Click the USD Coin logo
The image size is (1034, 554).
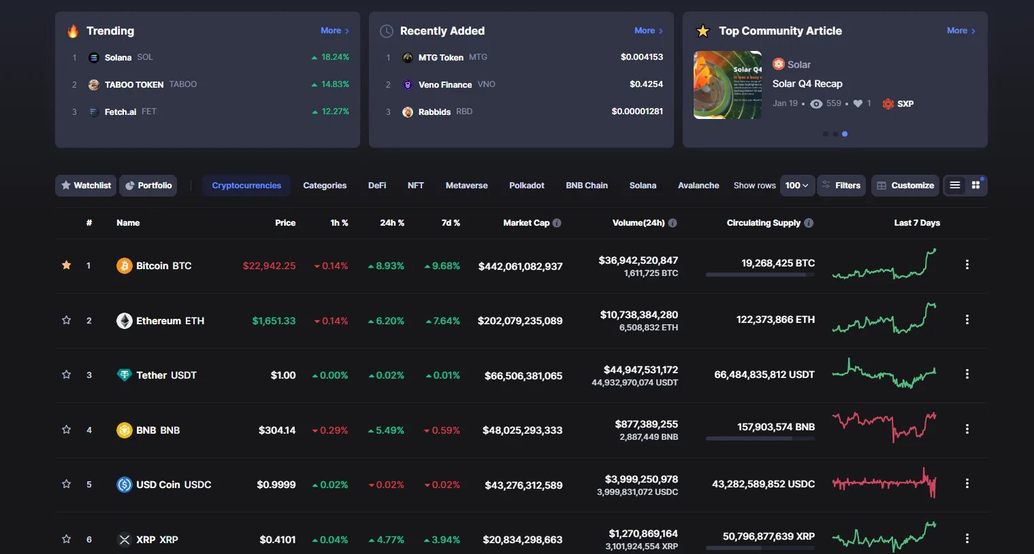pos(124,485)
